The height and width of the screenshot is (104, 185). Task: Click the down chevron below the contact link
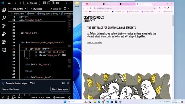click(x=91, y=48)
